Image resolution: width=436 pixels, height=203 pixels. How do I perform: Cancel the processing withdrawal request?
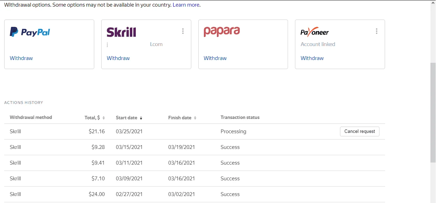pos(360,131)
